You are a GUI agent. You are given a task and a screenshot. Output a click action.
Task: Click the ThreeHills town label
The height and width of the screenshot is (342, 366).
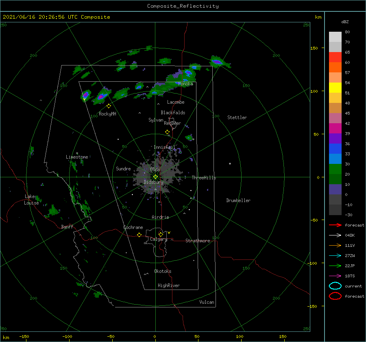[204, 178]
